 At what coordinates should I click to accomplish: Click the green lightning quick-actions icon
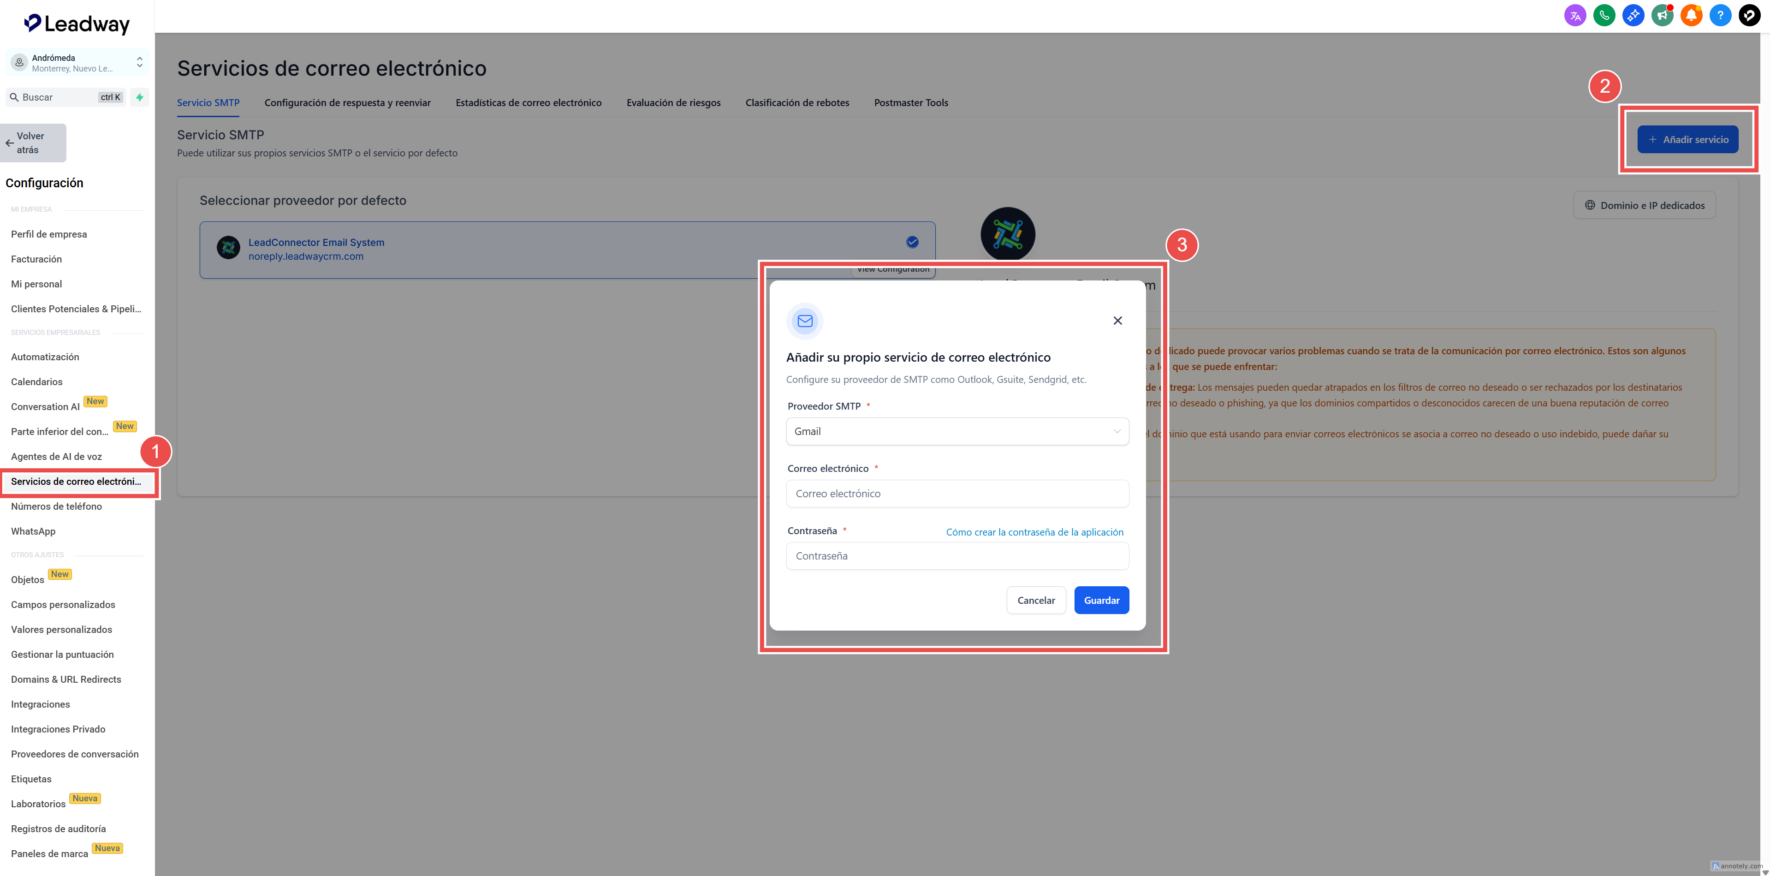pos(139,97)
